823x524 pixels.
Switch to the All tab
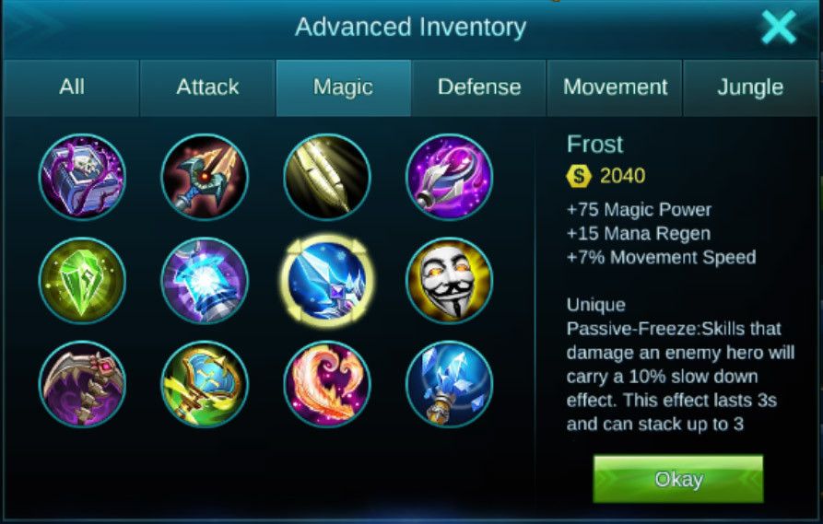[x=71, y=87]
